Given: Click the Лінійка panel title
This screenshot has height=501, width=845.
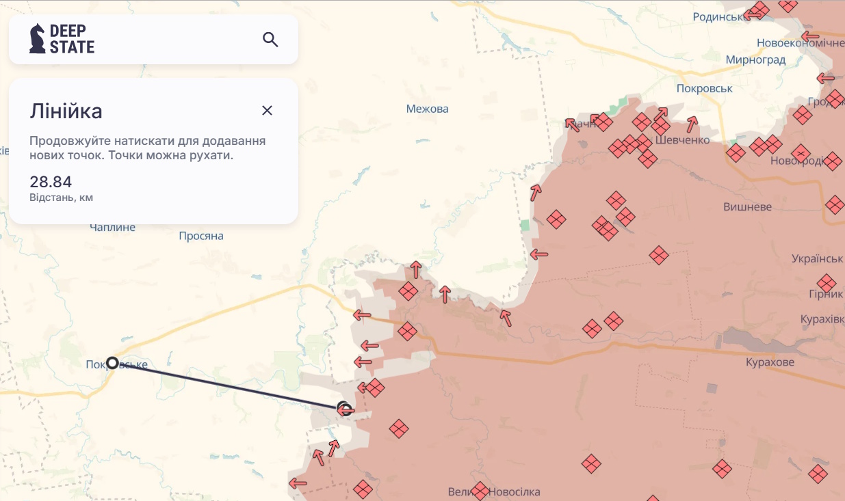Looking at the screenshot, I should (x=66, y=111).
